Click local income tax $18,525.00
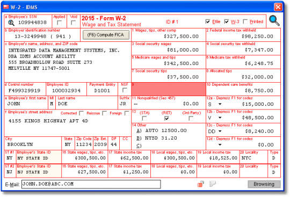 223,158
